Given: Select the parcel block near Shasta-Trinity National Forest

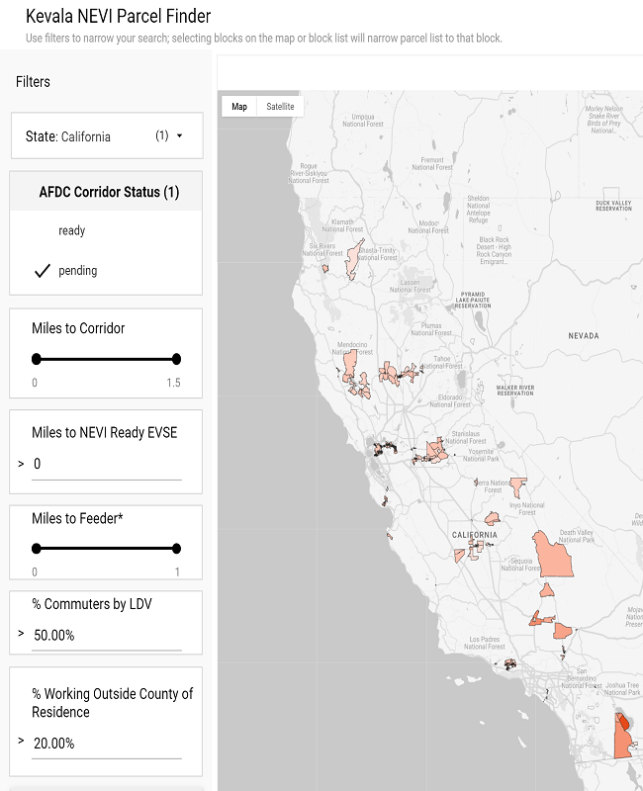Looking at the screenshot, I should coord(354,259).
